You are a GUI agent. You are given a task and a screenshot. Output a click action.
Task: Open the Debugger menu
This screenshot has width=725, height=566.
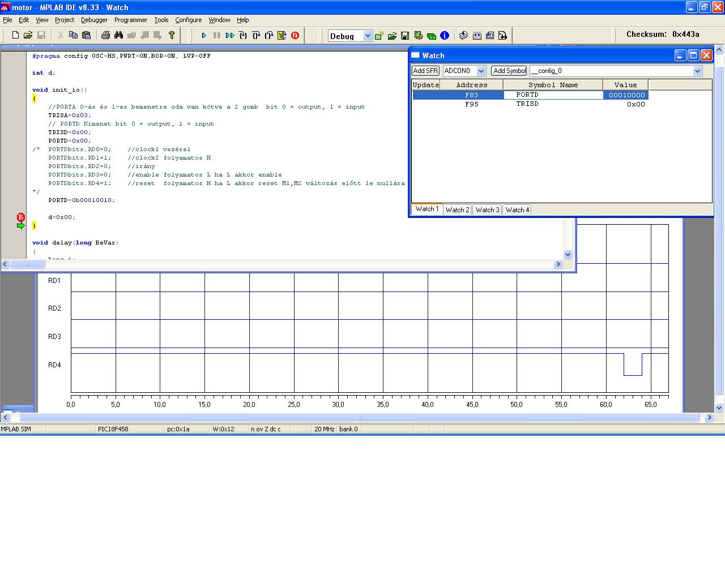[94, 20]
